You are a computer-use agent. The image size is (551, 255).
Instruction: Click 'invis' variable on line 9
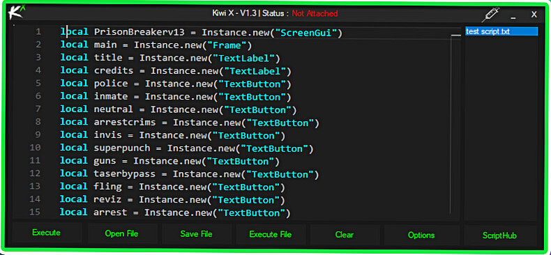(x=108, y=135)
